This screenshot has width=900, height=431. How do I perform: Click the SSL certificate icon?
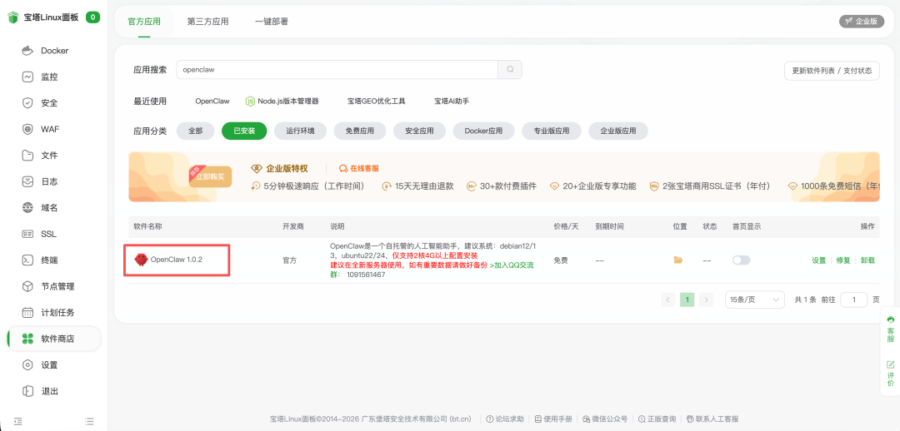point(27,234)
